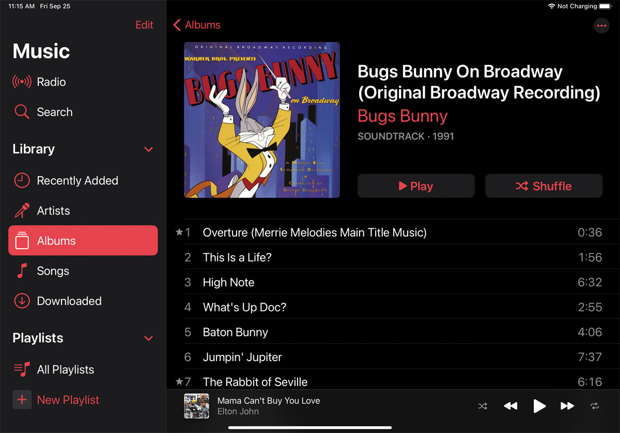Play track High Note
620x433 pixels.
393,282
